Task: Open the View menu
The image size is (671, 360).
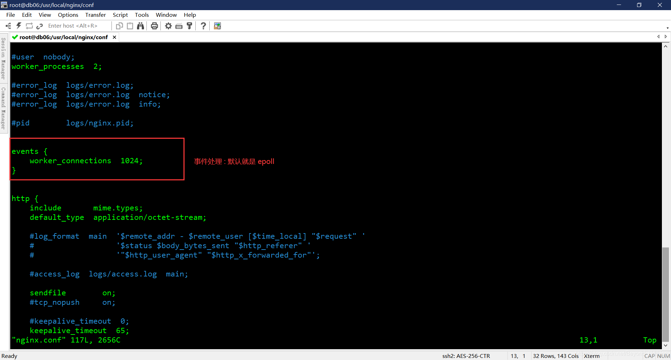Action: (x=45, y=15)
